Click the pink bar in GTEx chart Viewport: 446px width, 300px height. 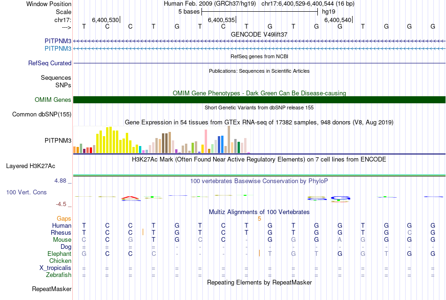[x=206, y=142]
